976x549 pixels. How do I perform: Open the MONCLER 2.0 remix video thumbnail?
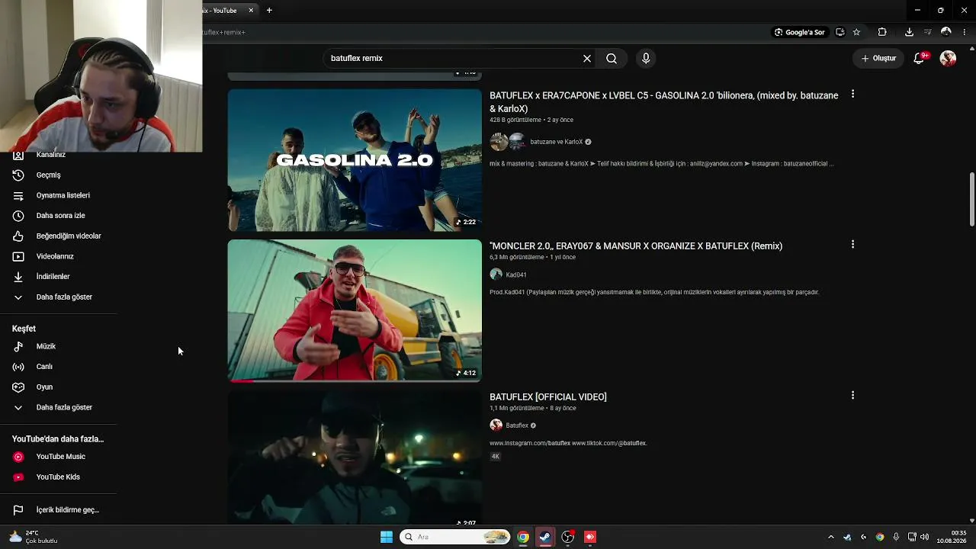point(355,311)
